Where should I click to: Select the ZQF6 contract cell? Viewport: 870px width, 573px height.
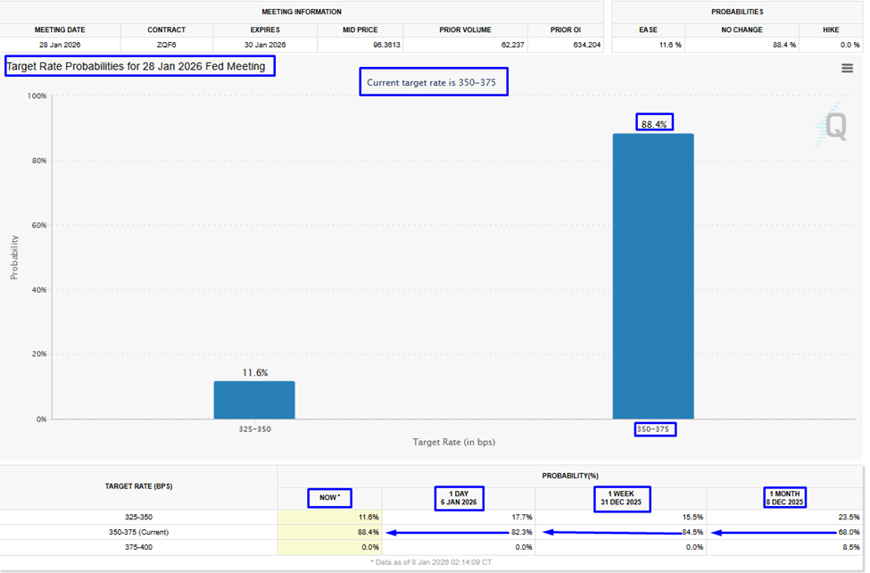(166, 44)
